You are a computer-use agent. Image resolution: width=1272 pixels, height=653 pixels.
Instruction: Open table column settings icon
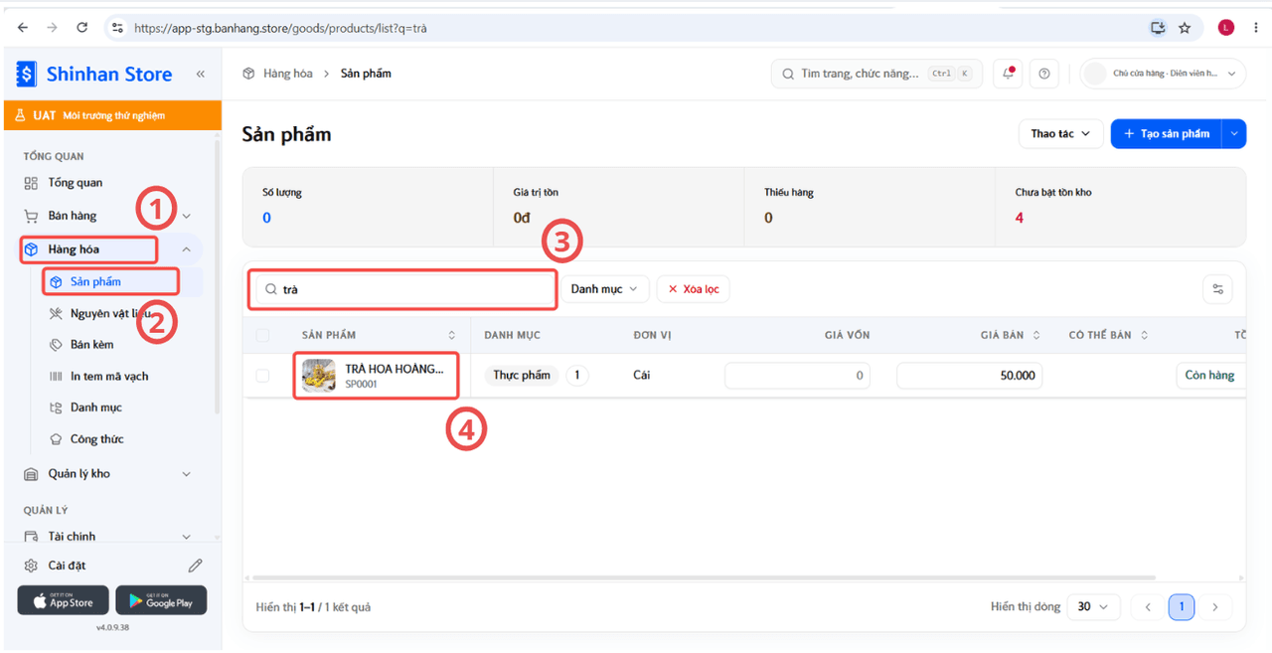click(x=1217, y=289)
